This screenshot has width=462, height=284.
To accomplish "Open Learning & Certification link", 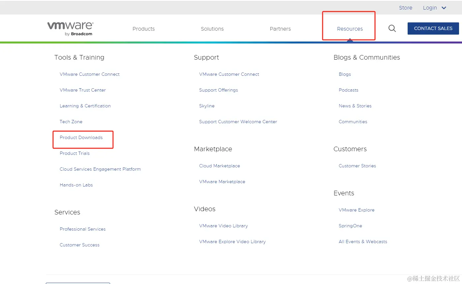I will point(85,106).
